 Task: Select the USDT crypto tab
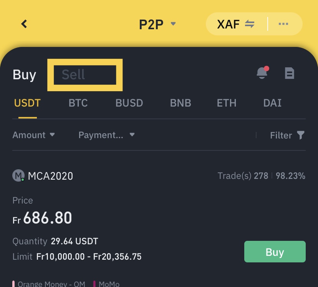[27, 103]
